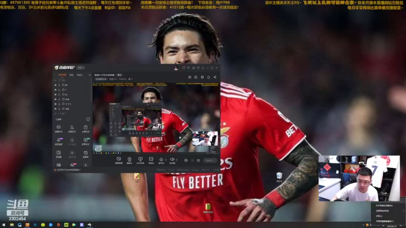This screenshot has height=228, width=406.
Task: Click the lock icon in the stream header toolbar
Action: [x=196, y=77]
